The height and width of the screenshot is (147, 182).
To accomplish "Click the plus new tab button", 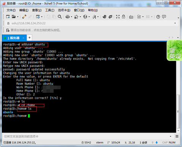I will pos(30,38).
